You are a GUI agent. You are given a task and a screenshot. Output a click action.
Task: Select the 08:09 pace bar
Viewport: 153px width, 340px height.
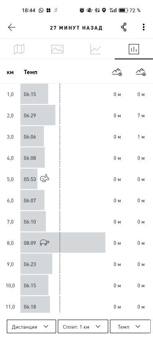pos(63,242)
